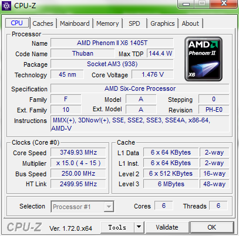Click the Code Name value Thuban
The image size is (239, 236).
click(83, 53)
